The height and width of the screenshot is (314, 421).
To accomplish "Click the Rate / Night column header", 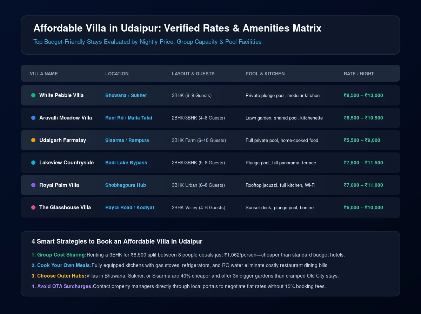I will point(359,74).
